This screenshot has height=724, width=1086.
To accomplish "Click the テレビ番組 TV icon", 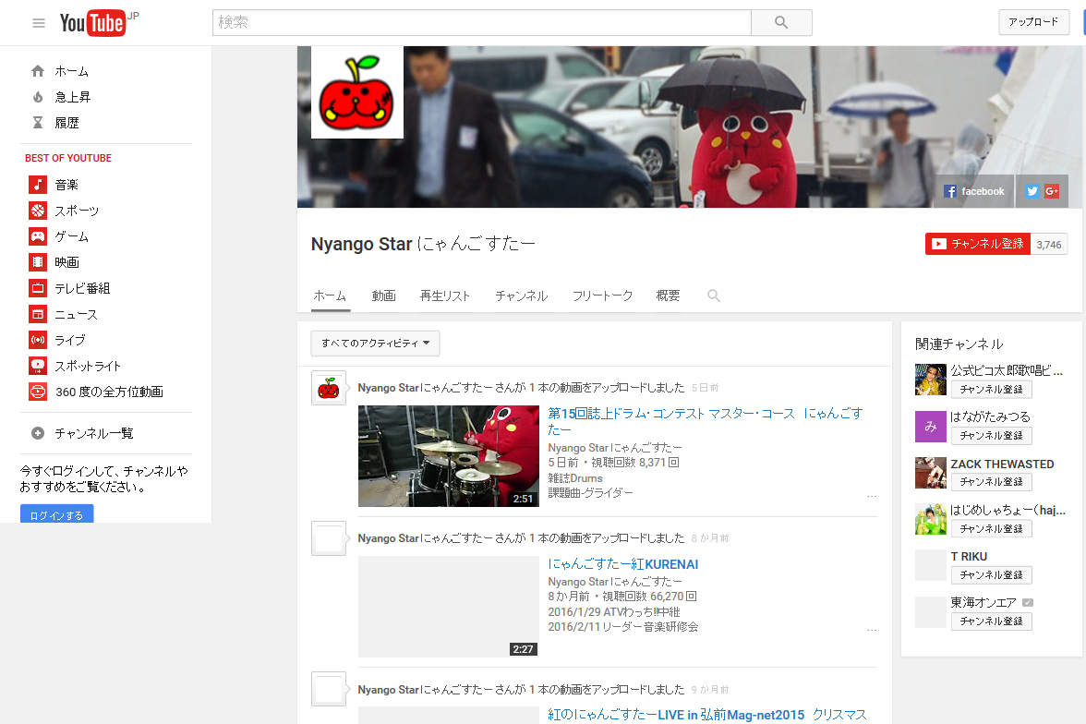I will (37, 287).
